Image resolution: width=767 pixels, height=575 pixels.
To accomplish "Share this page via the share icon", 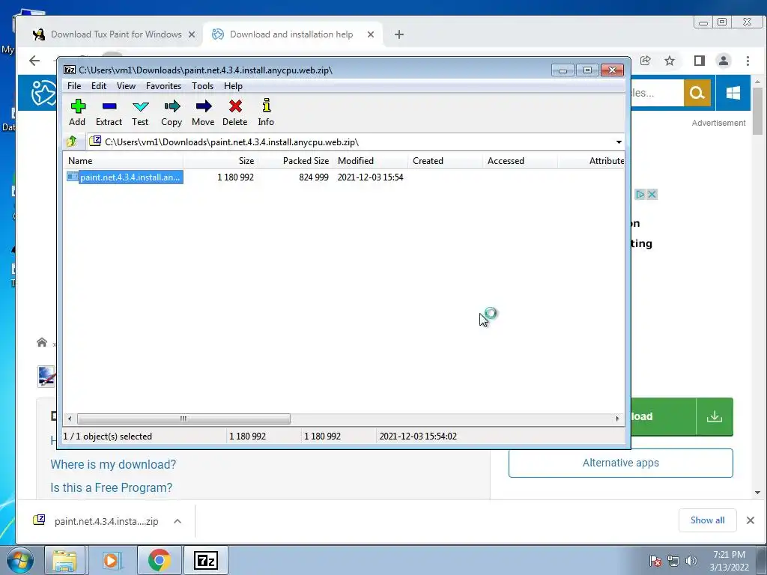I will [645, 61].
